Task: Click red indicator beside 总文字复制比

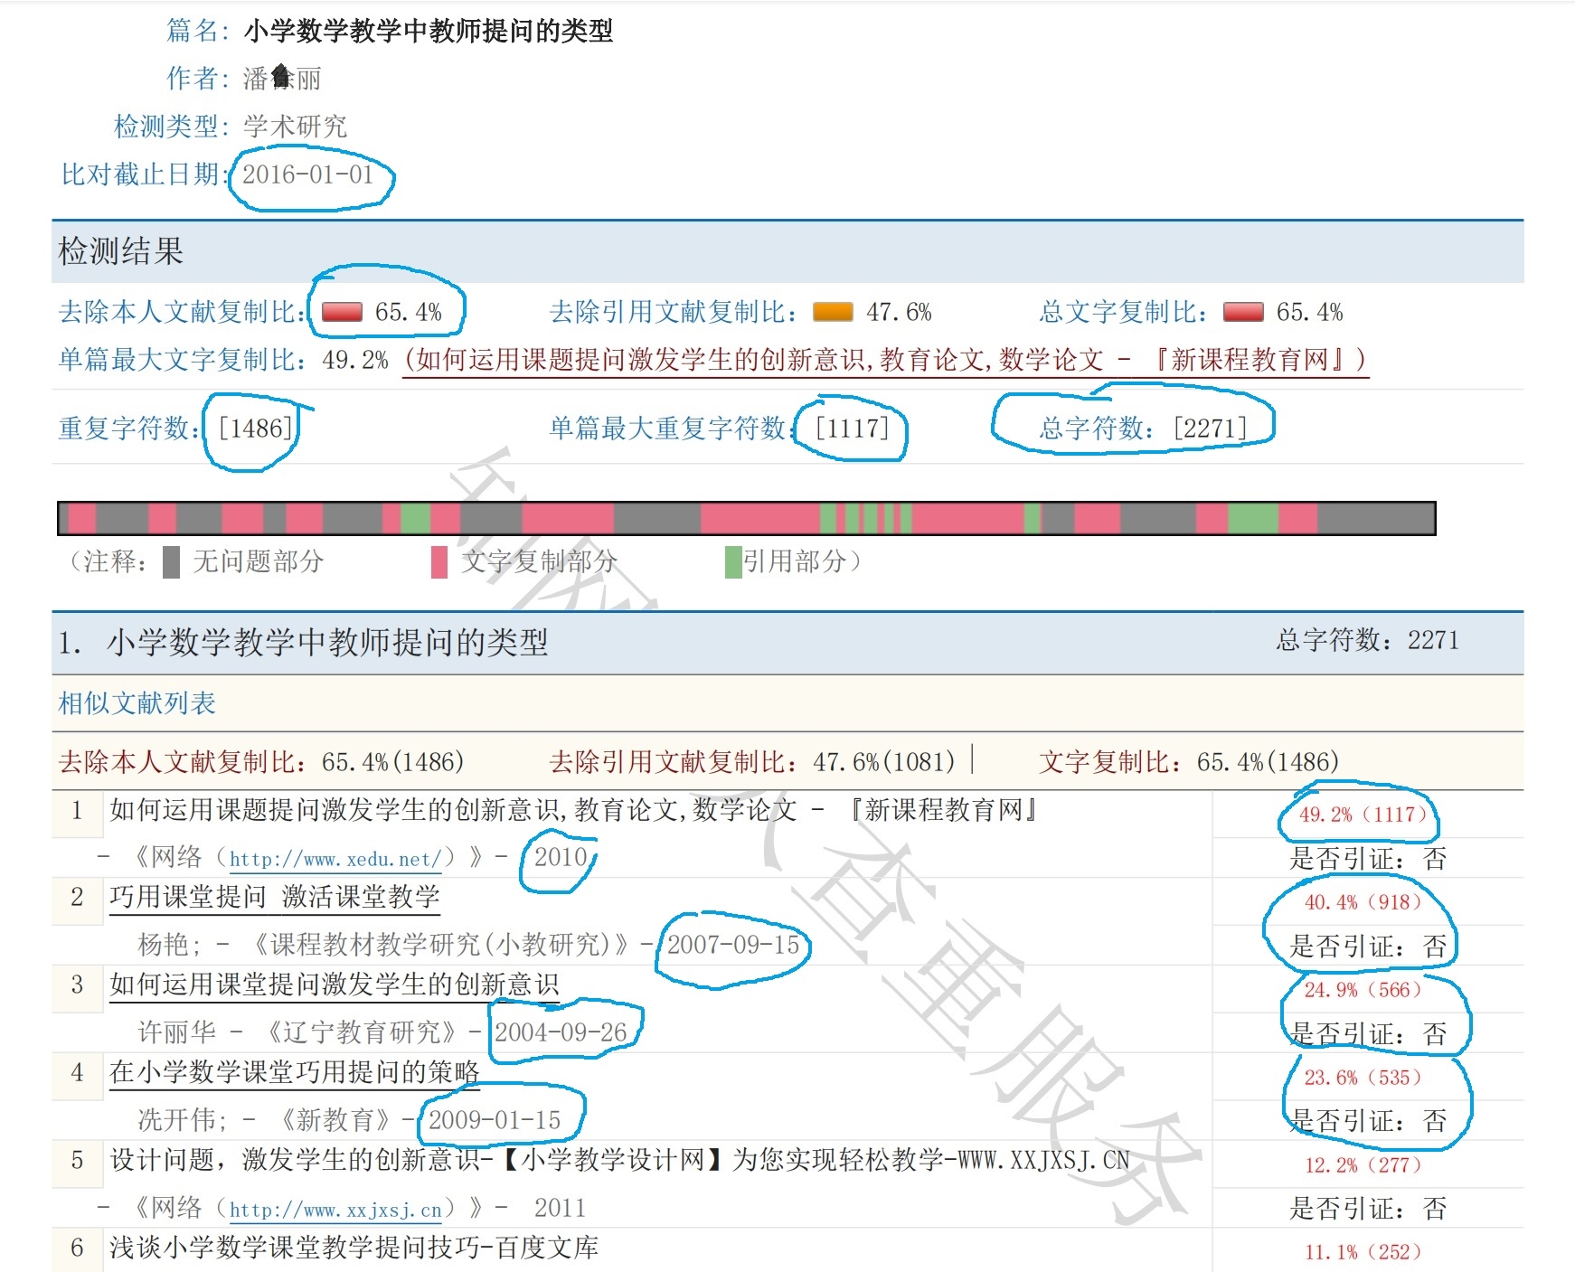Action: click(x=1243, y=312)
